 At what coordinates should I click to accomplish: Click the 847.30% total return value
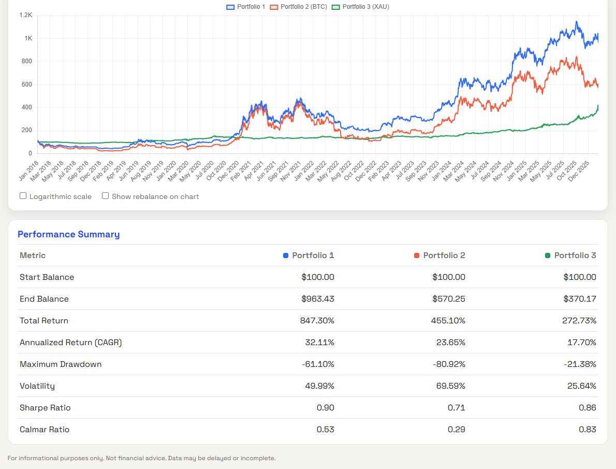point(317,321)
